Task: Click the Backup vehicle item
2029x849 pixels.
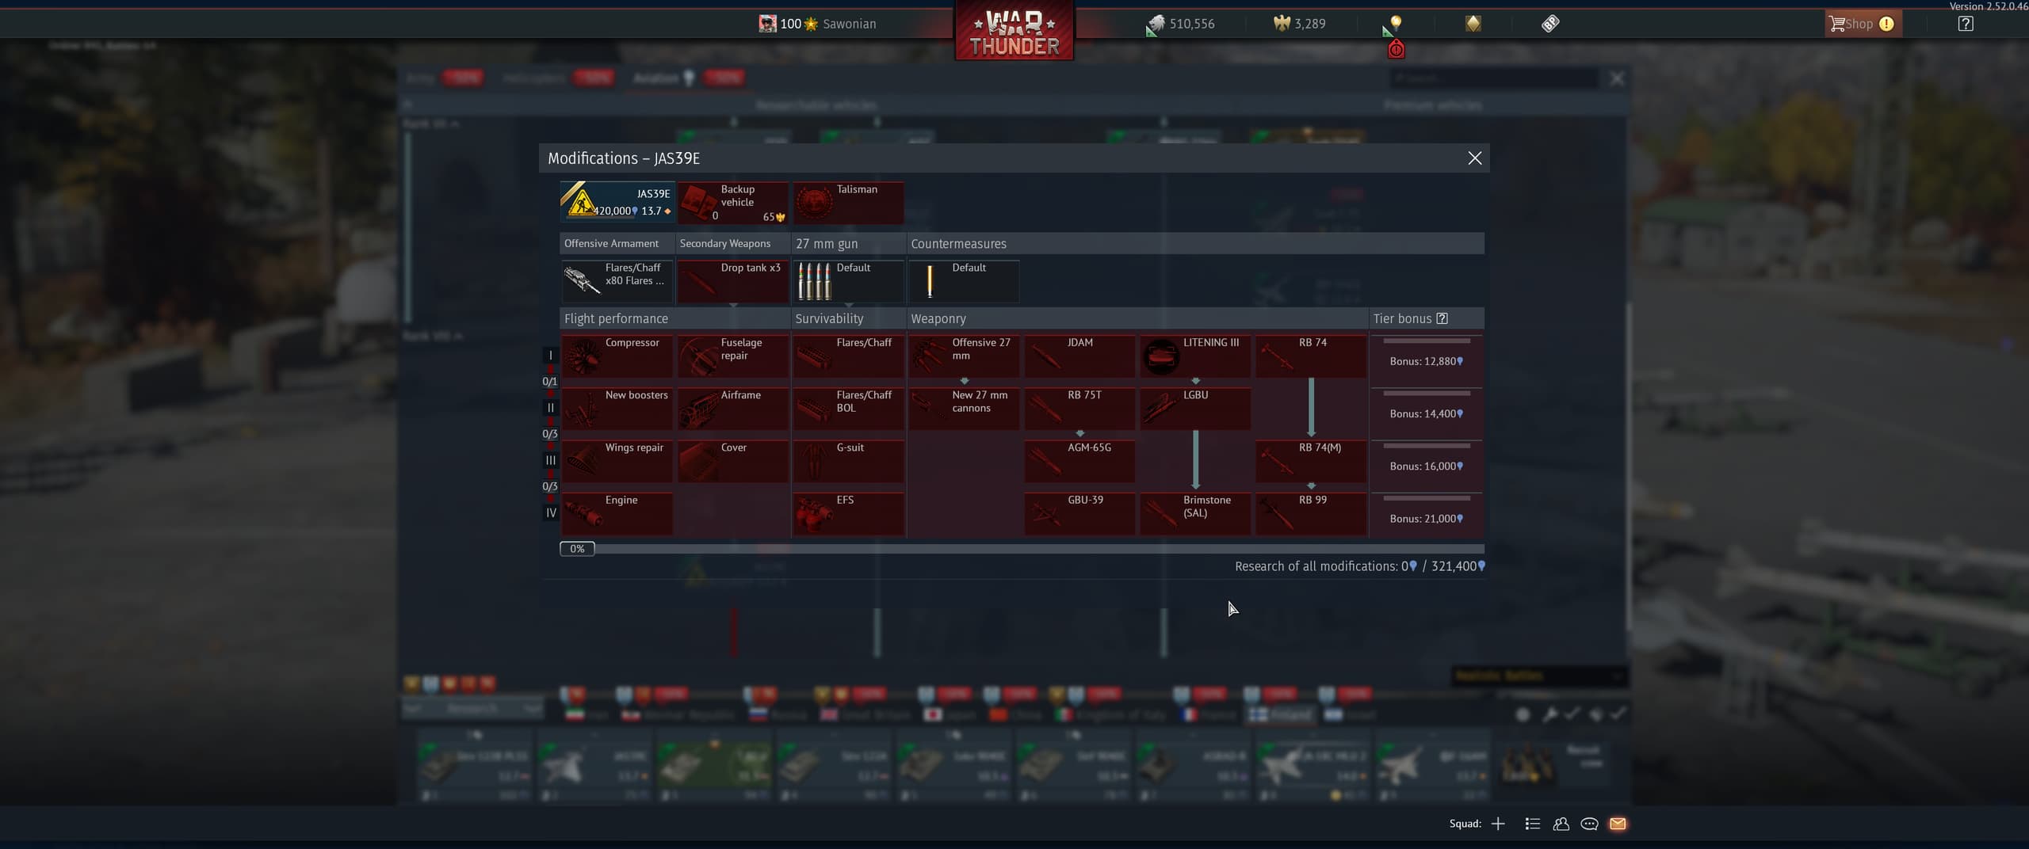Action: pyautogui.click(x=732, y=203)
